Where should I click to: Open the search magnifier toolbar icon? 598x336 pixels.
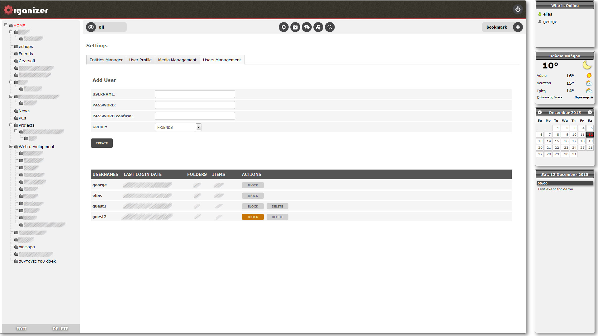coord(330,27)
